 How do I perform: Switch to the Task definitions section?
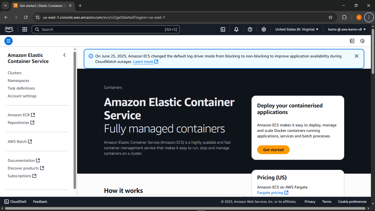coord(21,88)
